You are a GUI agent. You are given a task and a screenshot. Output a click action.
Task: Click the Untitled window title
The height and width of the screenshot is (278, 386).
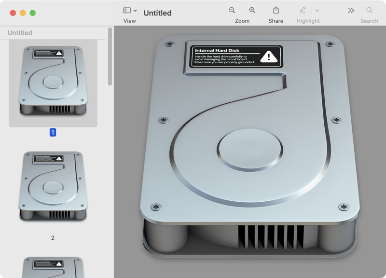pos(157,13)
